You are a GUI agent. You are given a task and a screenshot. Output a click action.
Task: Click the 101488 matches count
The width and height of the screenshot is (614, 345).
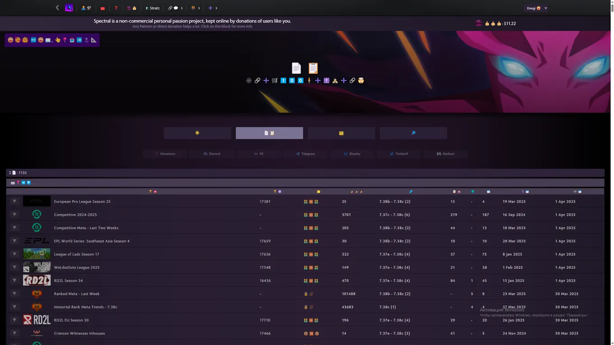click(349, 294)
